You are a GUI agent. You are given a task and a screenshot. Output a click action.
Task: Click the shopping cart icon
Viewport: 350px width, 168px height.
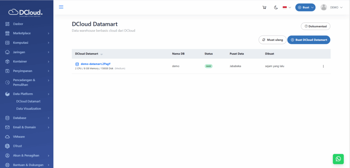coord(264,8)
